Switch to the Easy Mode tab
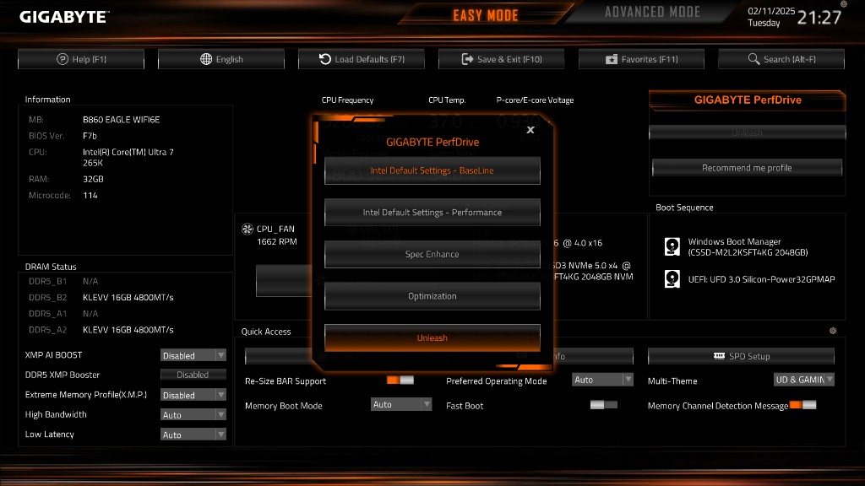Image resolution: width=865 pixels, height=486 pixels. click(486, 15)
